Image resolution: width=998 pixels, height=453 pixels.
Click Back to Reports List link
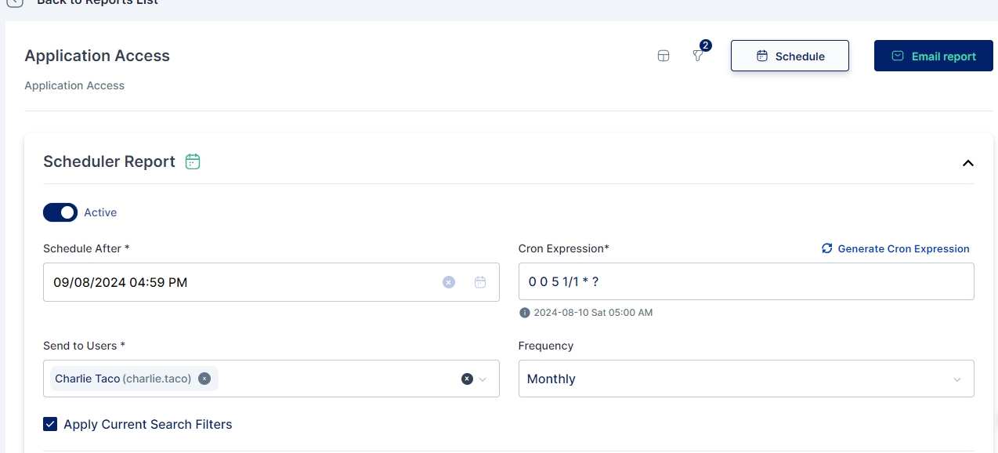tap(97, 2)
